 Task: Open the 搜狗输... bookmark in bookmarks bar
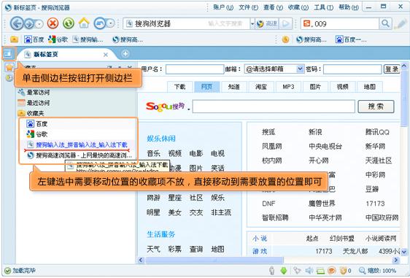point(88,39)
